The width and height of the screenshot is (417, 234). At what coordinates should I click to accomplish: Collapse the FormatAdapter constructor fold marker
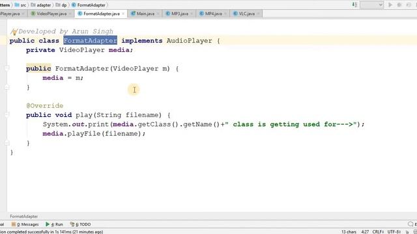(7, 68)
